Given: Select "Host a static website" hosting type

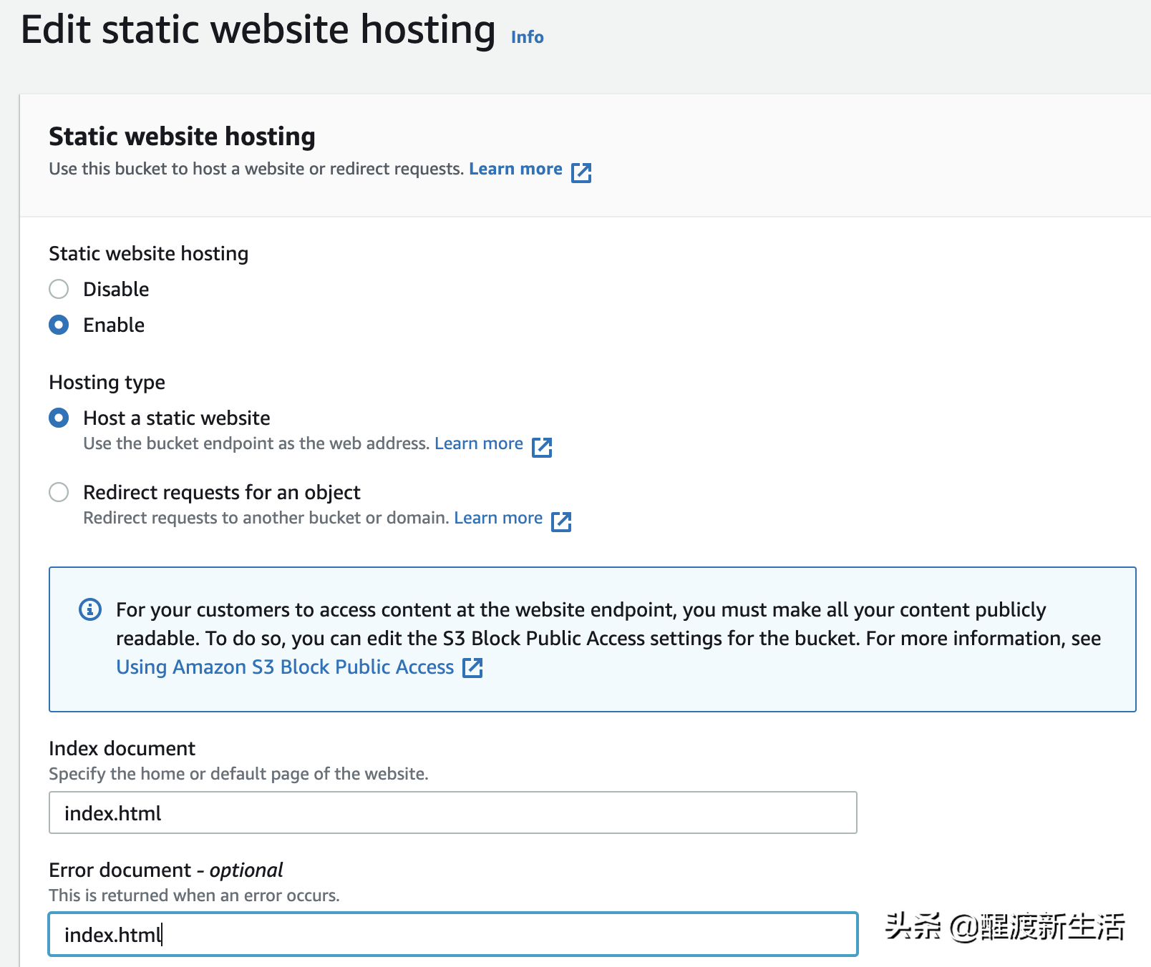Looking at the screenshot, I should [59, 418].
